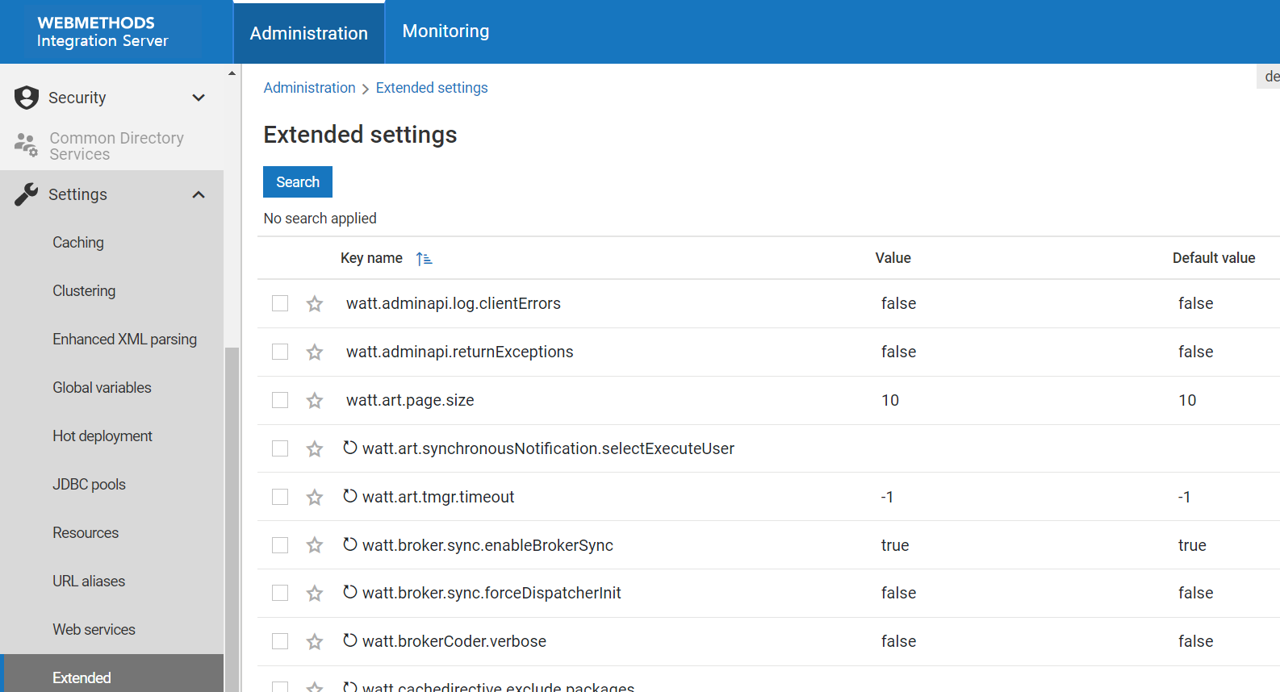Mark watt.broker.sync.enableBrokerSync as favorite
1280x692 pixels.
click(315, 546)
